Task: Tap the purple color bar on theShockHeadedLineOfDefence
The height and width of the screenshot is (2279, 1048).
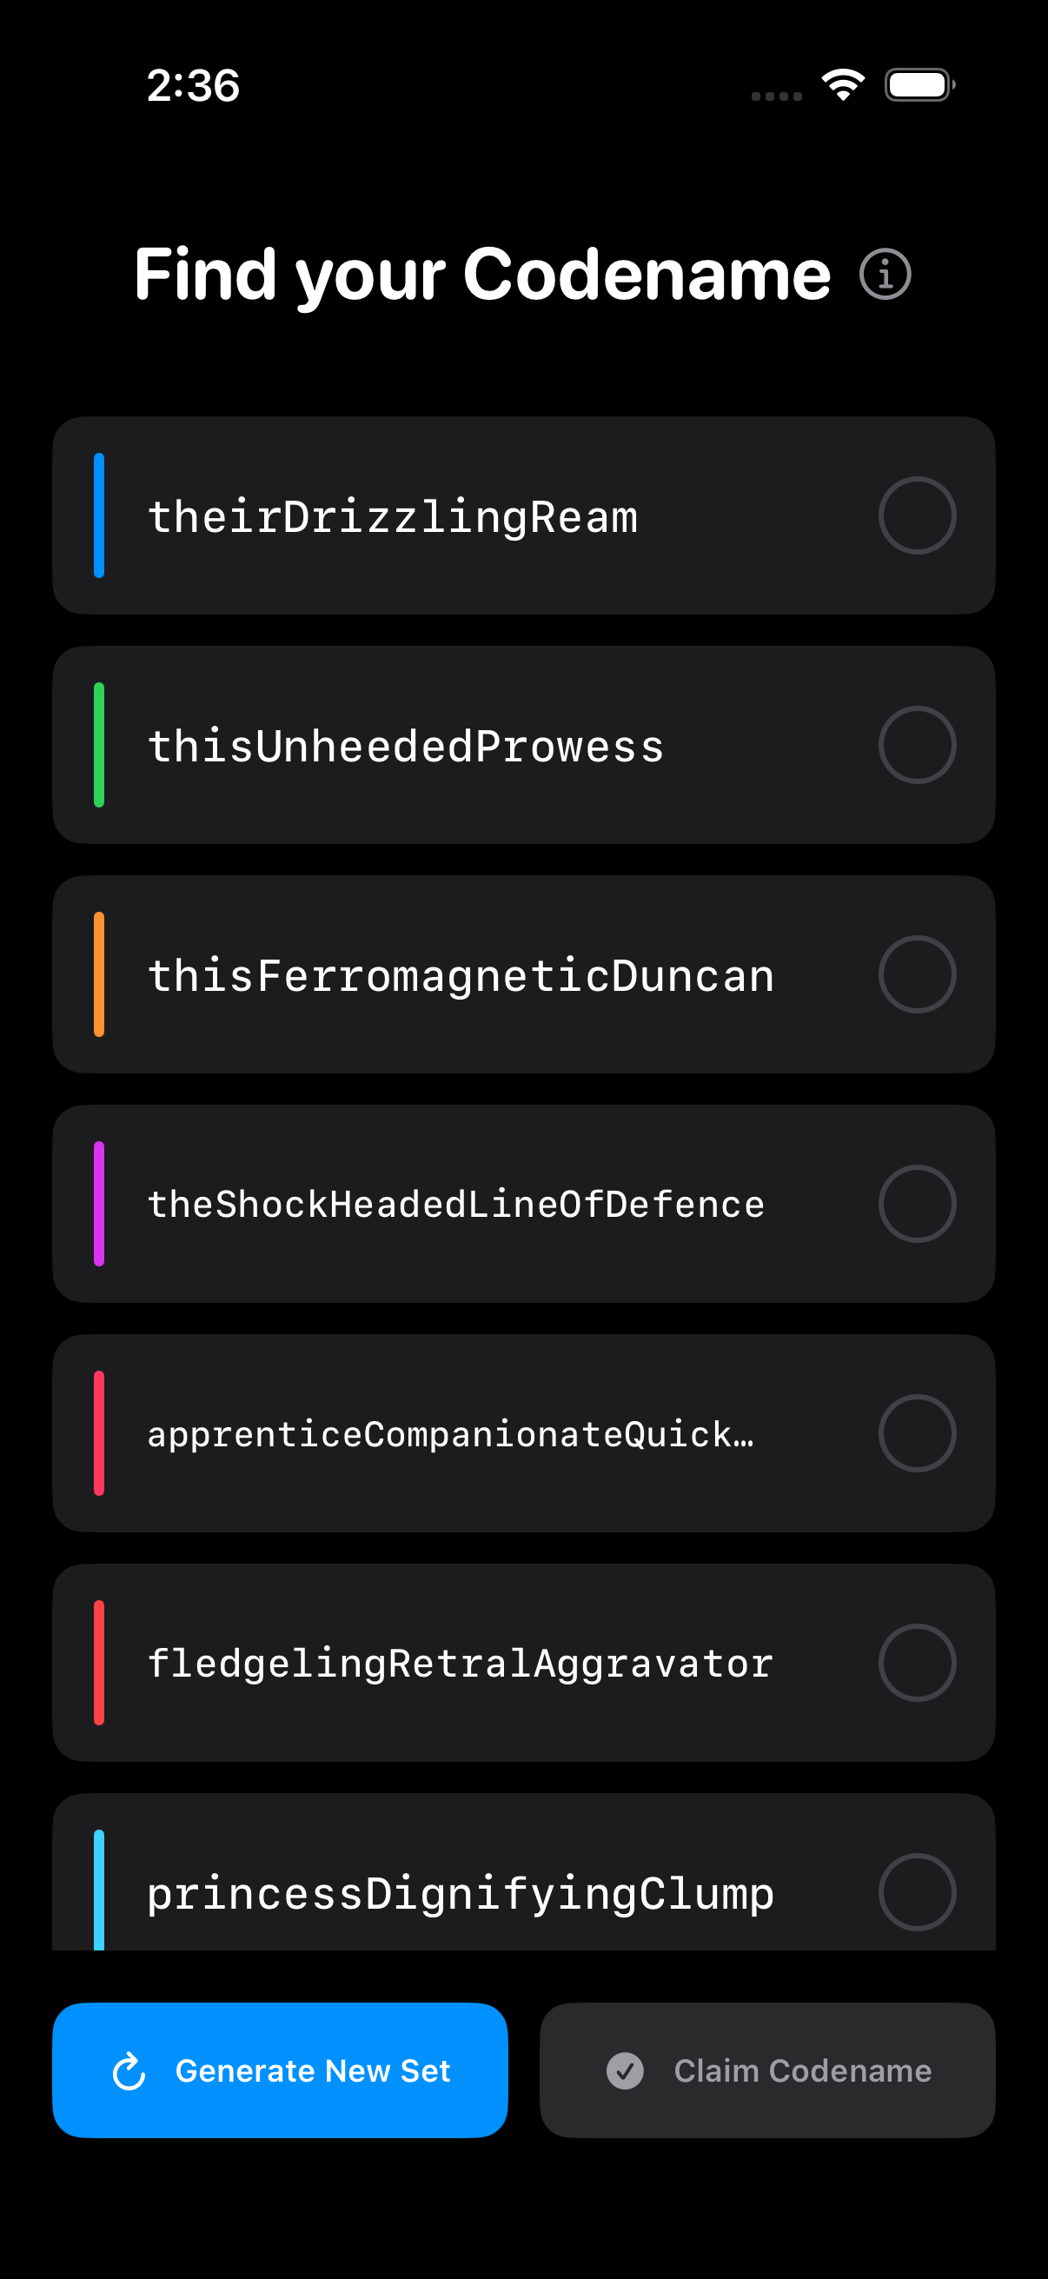Action: pos(99,1204)
